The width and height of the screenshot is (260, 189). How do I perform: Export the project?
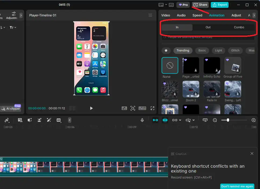(220, 5)
